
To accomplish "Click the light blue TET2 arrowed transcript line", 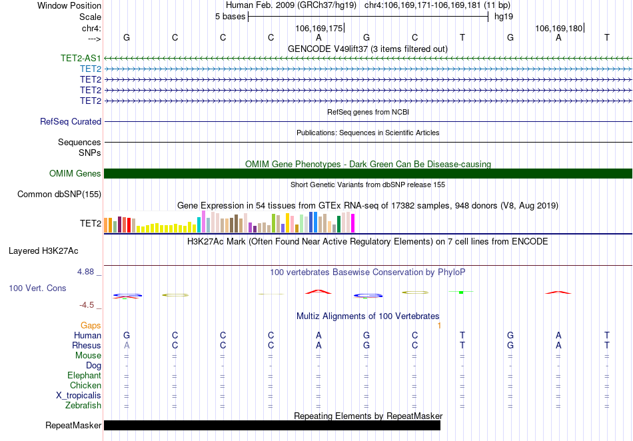I will [x=368, y=69].
